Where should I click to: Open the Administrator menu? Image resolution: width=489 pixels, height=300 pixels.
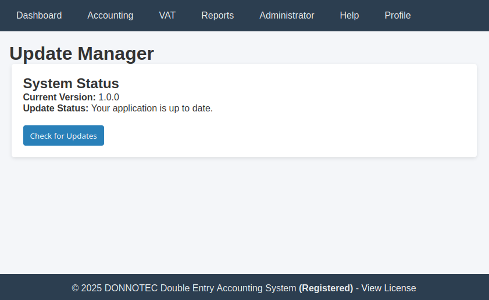pos(287,15)
